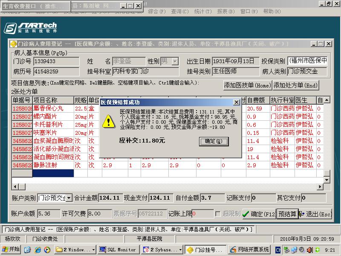Click the 开始 Start button
Image resolution: width=341 pixels, height=256 pixels.
[11, 250]
